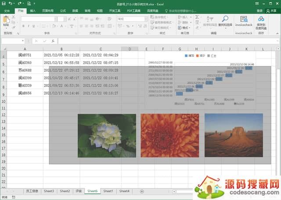This screenshot has height=200, width=281.
Task: Open the 条件格式 conditional formatting dropdown
Action: pyautogui.click(x=163, y=17)
